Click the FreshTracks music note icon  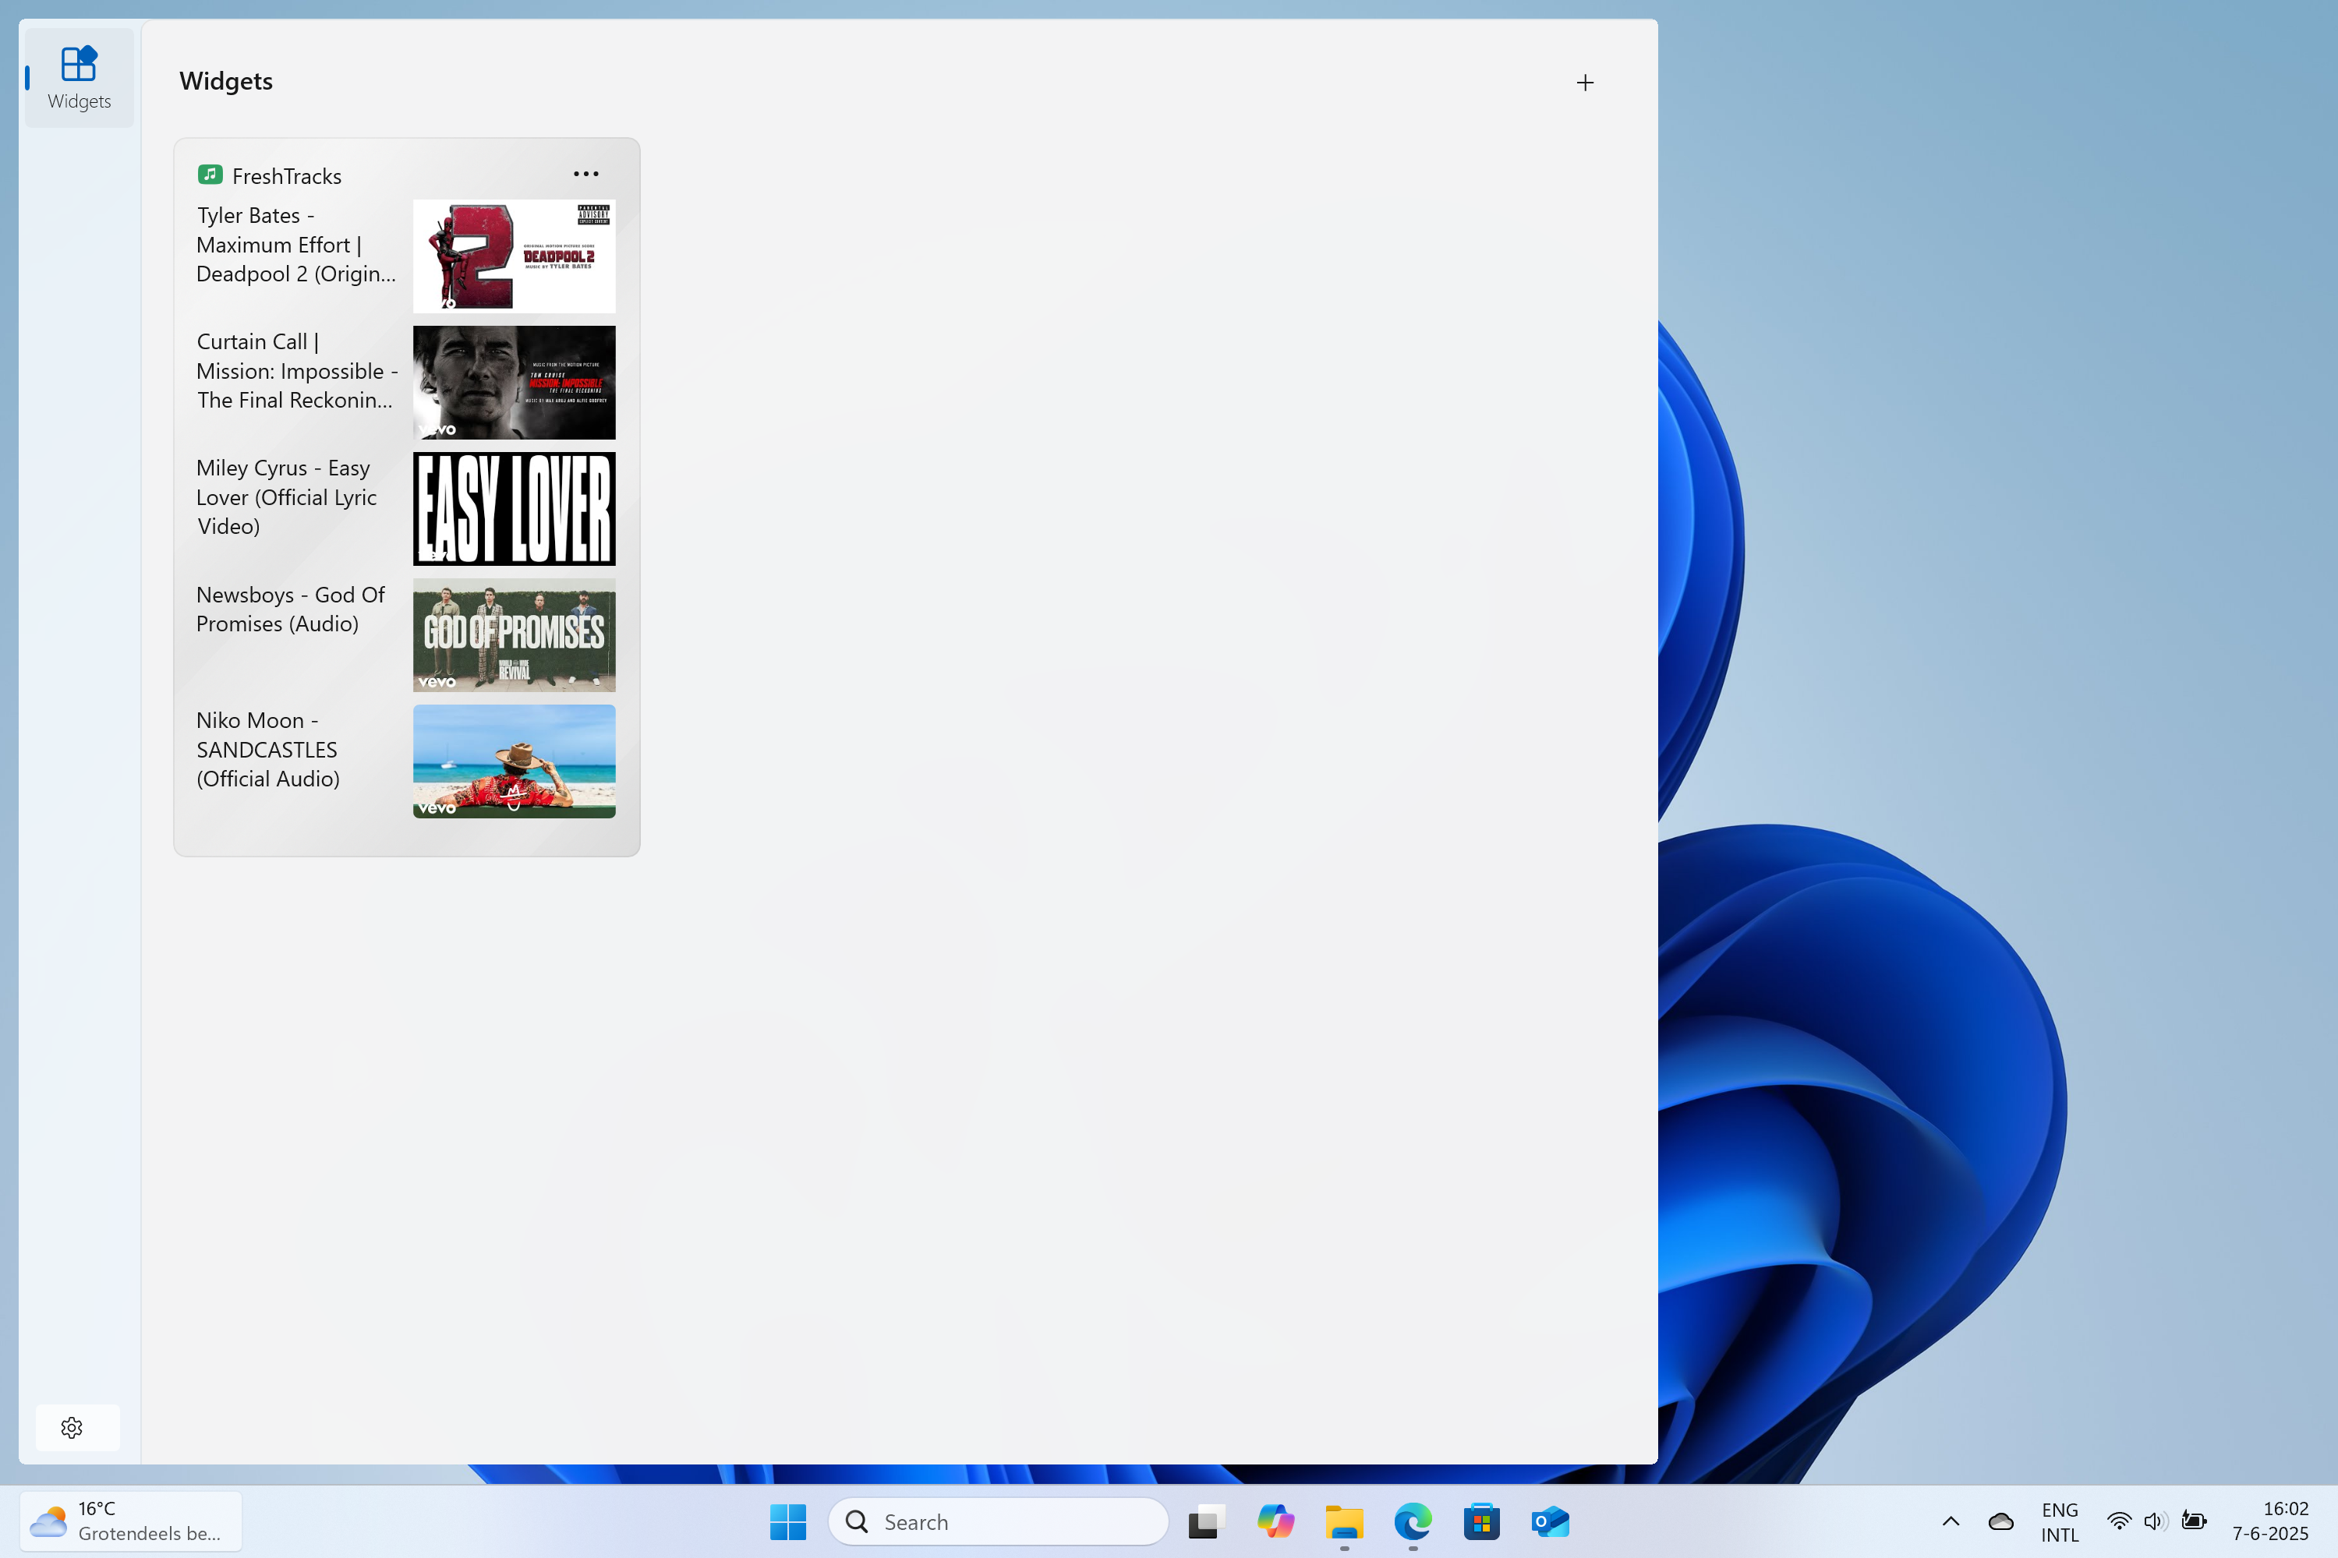(210, 175)
